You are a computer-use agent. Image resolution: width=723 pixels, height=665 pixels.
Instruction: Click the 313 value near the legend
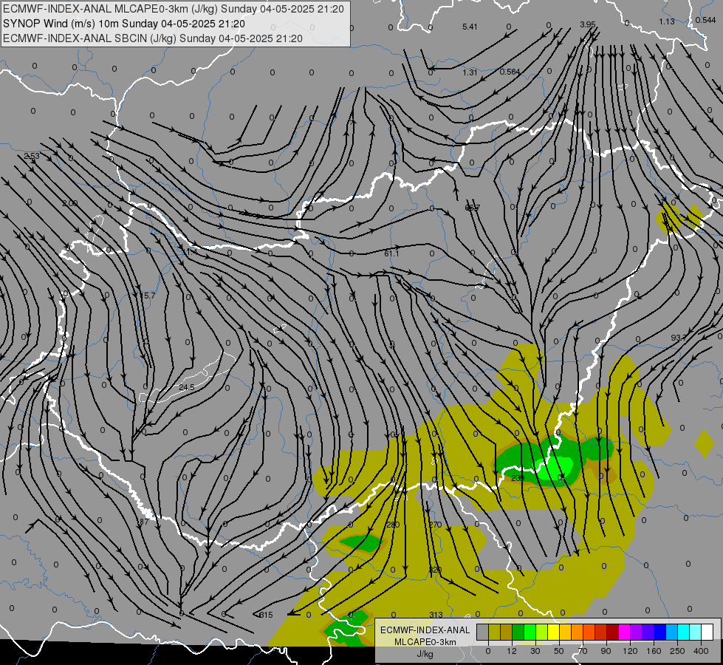click(x=436, y=615)
